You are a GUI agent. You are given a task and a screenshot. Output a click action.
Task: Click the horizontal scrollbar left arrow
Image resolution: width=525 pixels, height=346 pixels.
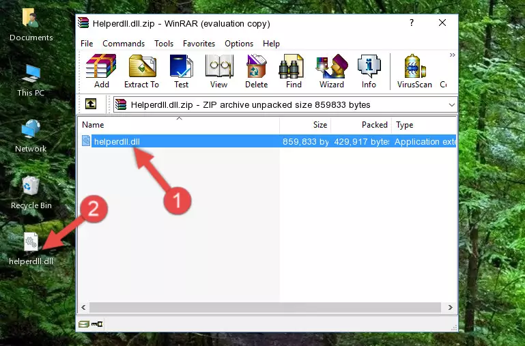[83, 307]
